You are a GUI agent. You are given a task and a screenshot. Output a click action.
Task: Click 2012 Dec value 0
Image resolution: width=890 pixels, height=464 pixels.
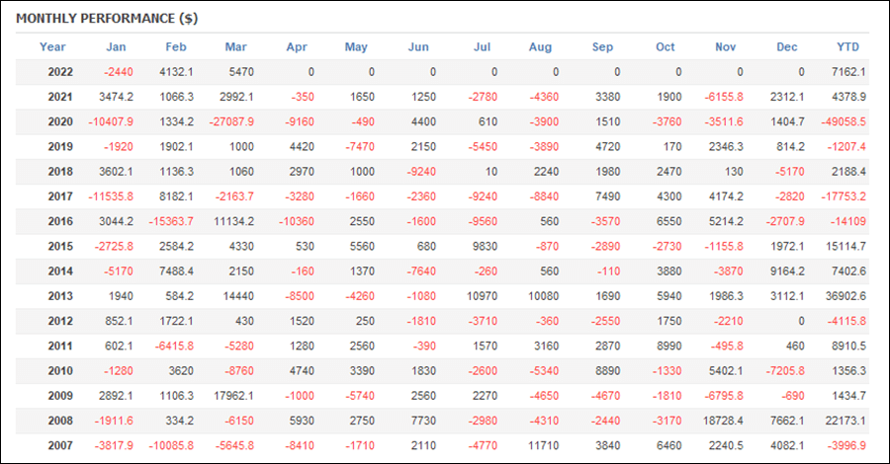tap(801, 321)
